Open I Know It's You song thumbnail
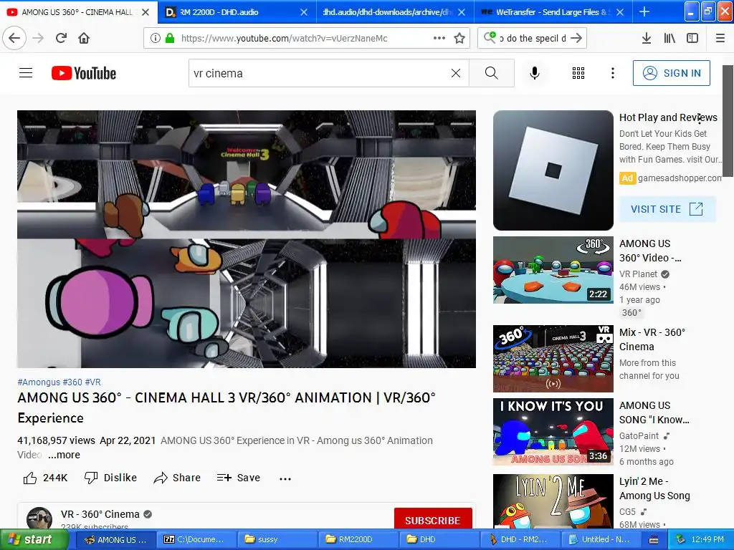Screen dimensions: 734x550 553,432
